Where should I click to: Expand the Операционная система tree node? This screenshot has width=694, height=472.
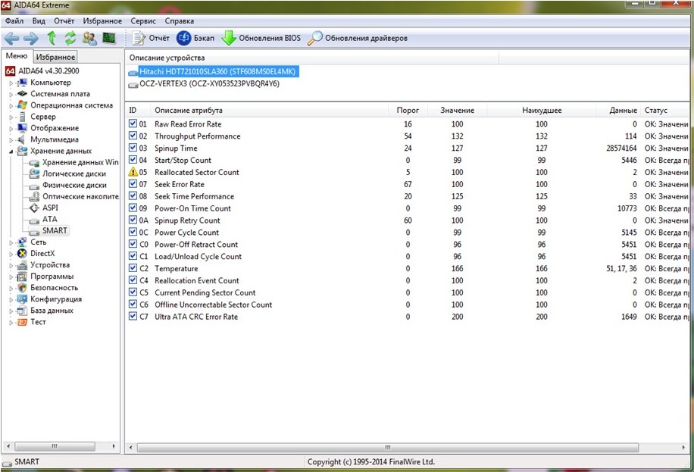(x=11, y=106)
